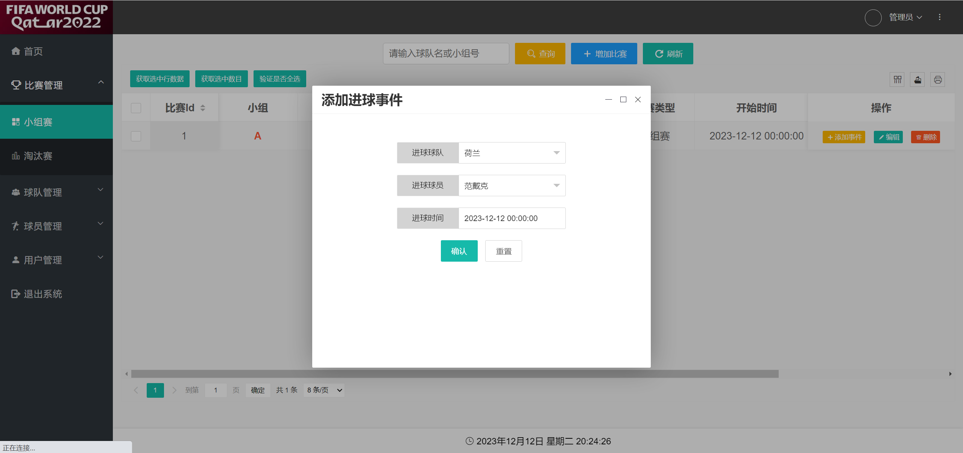The height and width of the screenshot is (453, 963).
Task: Click the 重置 reset button
Action: [503, 251]
